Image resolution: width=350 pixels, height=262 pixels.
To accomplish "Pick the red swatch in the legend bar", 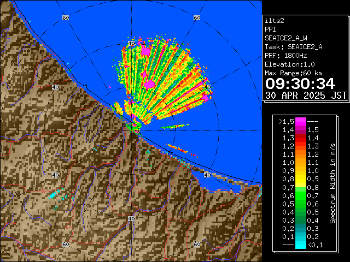I will (301, 138).
